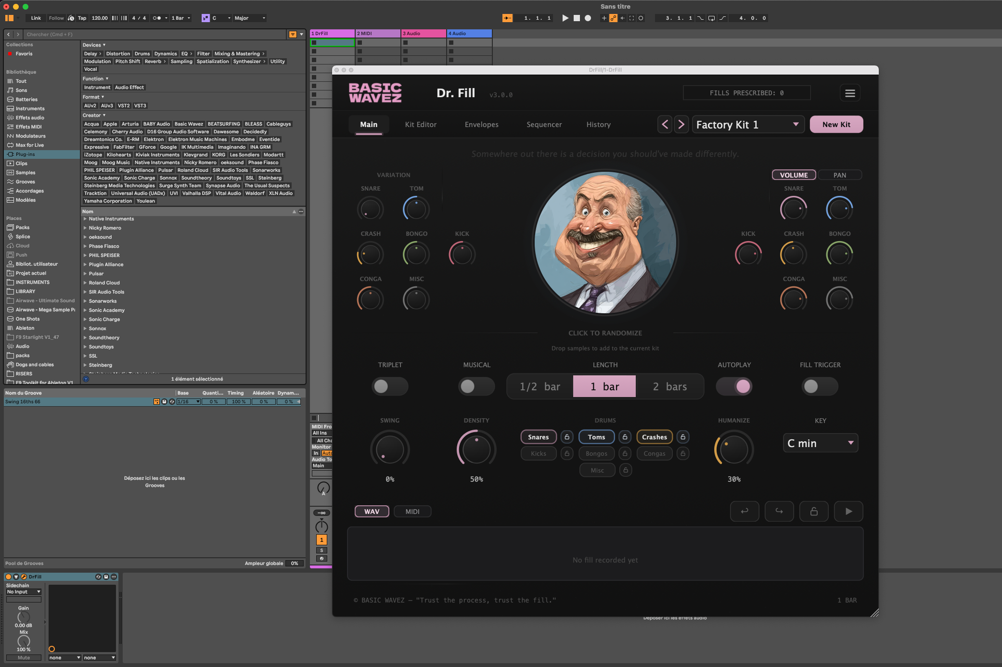
Task: Click Tap tempo button
Action: (82, 18)
